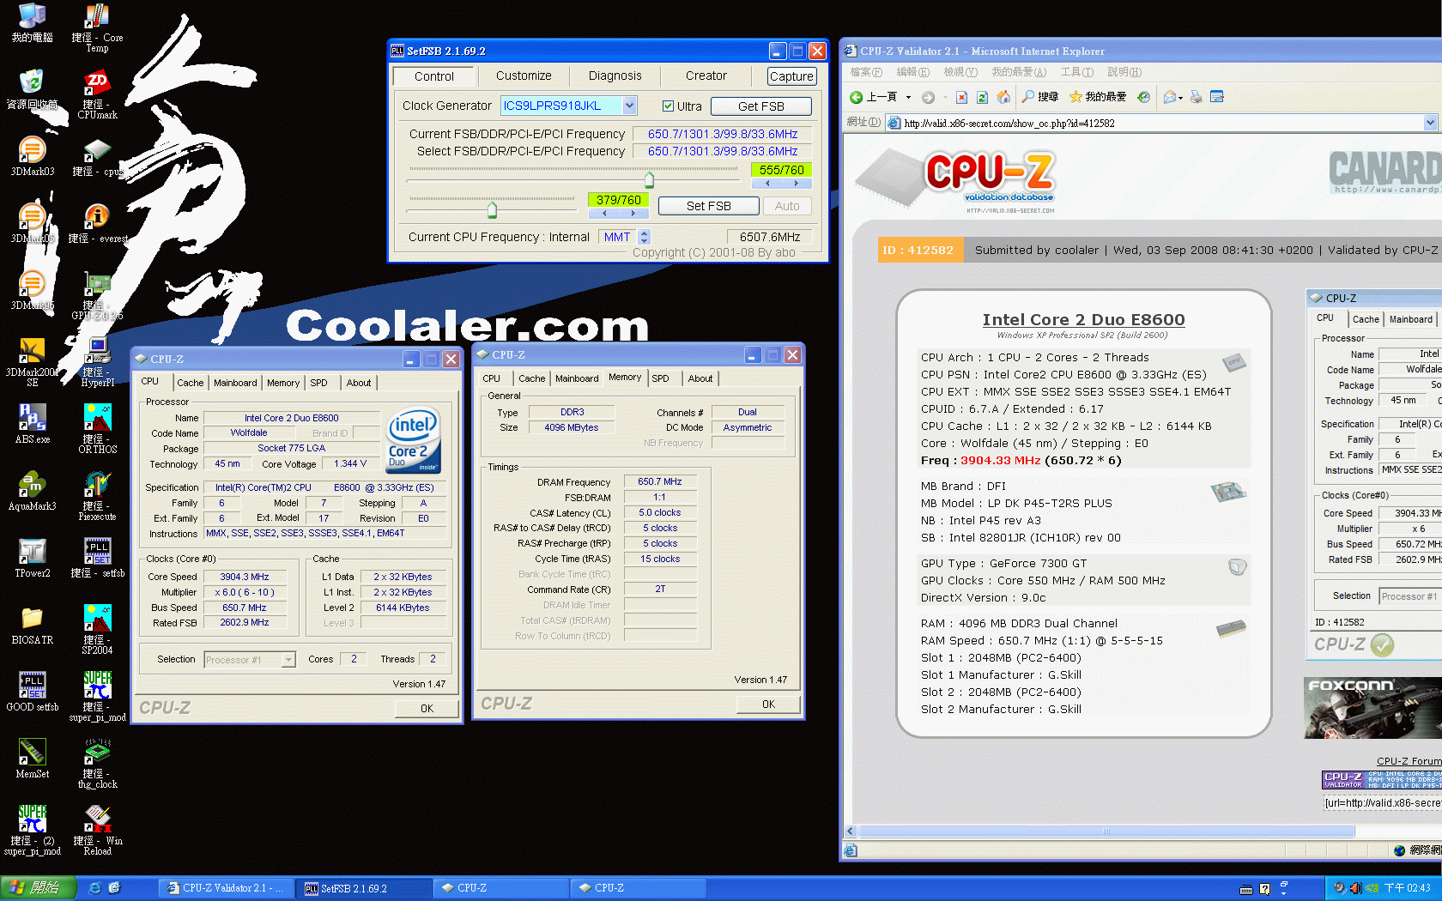Open the HyperPI shortcut icon
The image size is (1442, 901).
[x=97, y=361]
